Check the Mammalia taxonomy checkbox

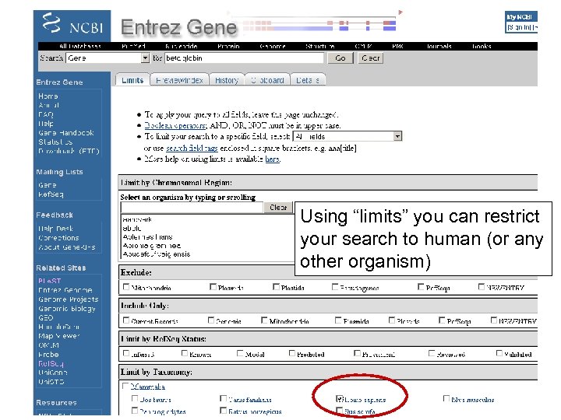tap(125, 386)
